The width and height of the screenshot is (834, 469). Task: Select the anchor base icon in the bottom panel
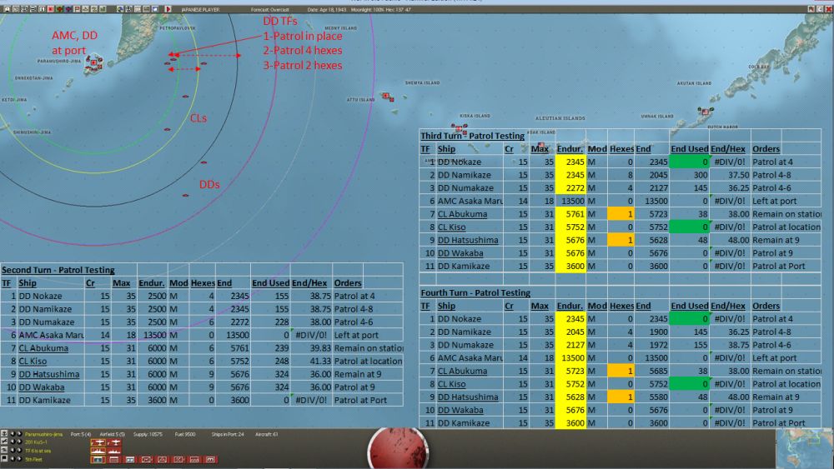(3, 434)
